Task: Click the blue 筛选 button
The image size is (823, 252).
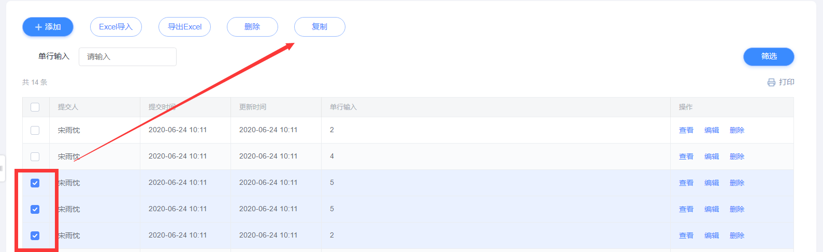Action: 769,56
